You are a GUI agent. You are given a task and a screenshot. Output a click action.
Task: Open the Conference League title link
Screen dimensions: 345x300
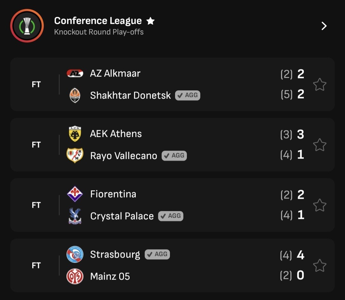coord(98,21)
